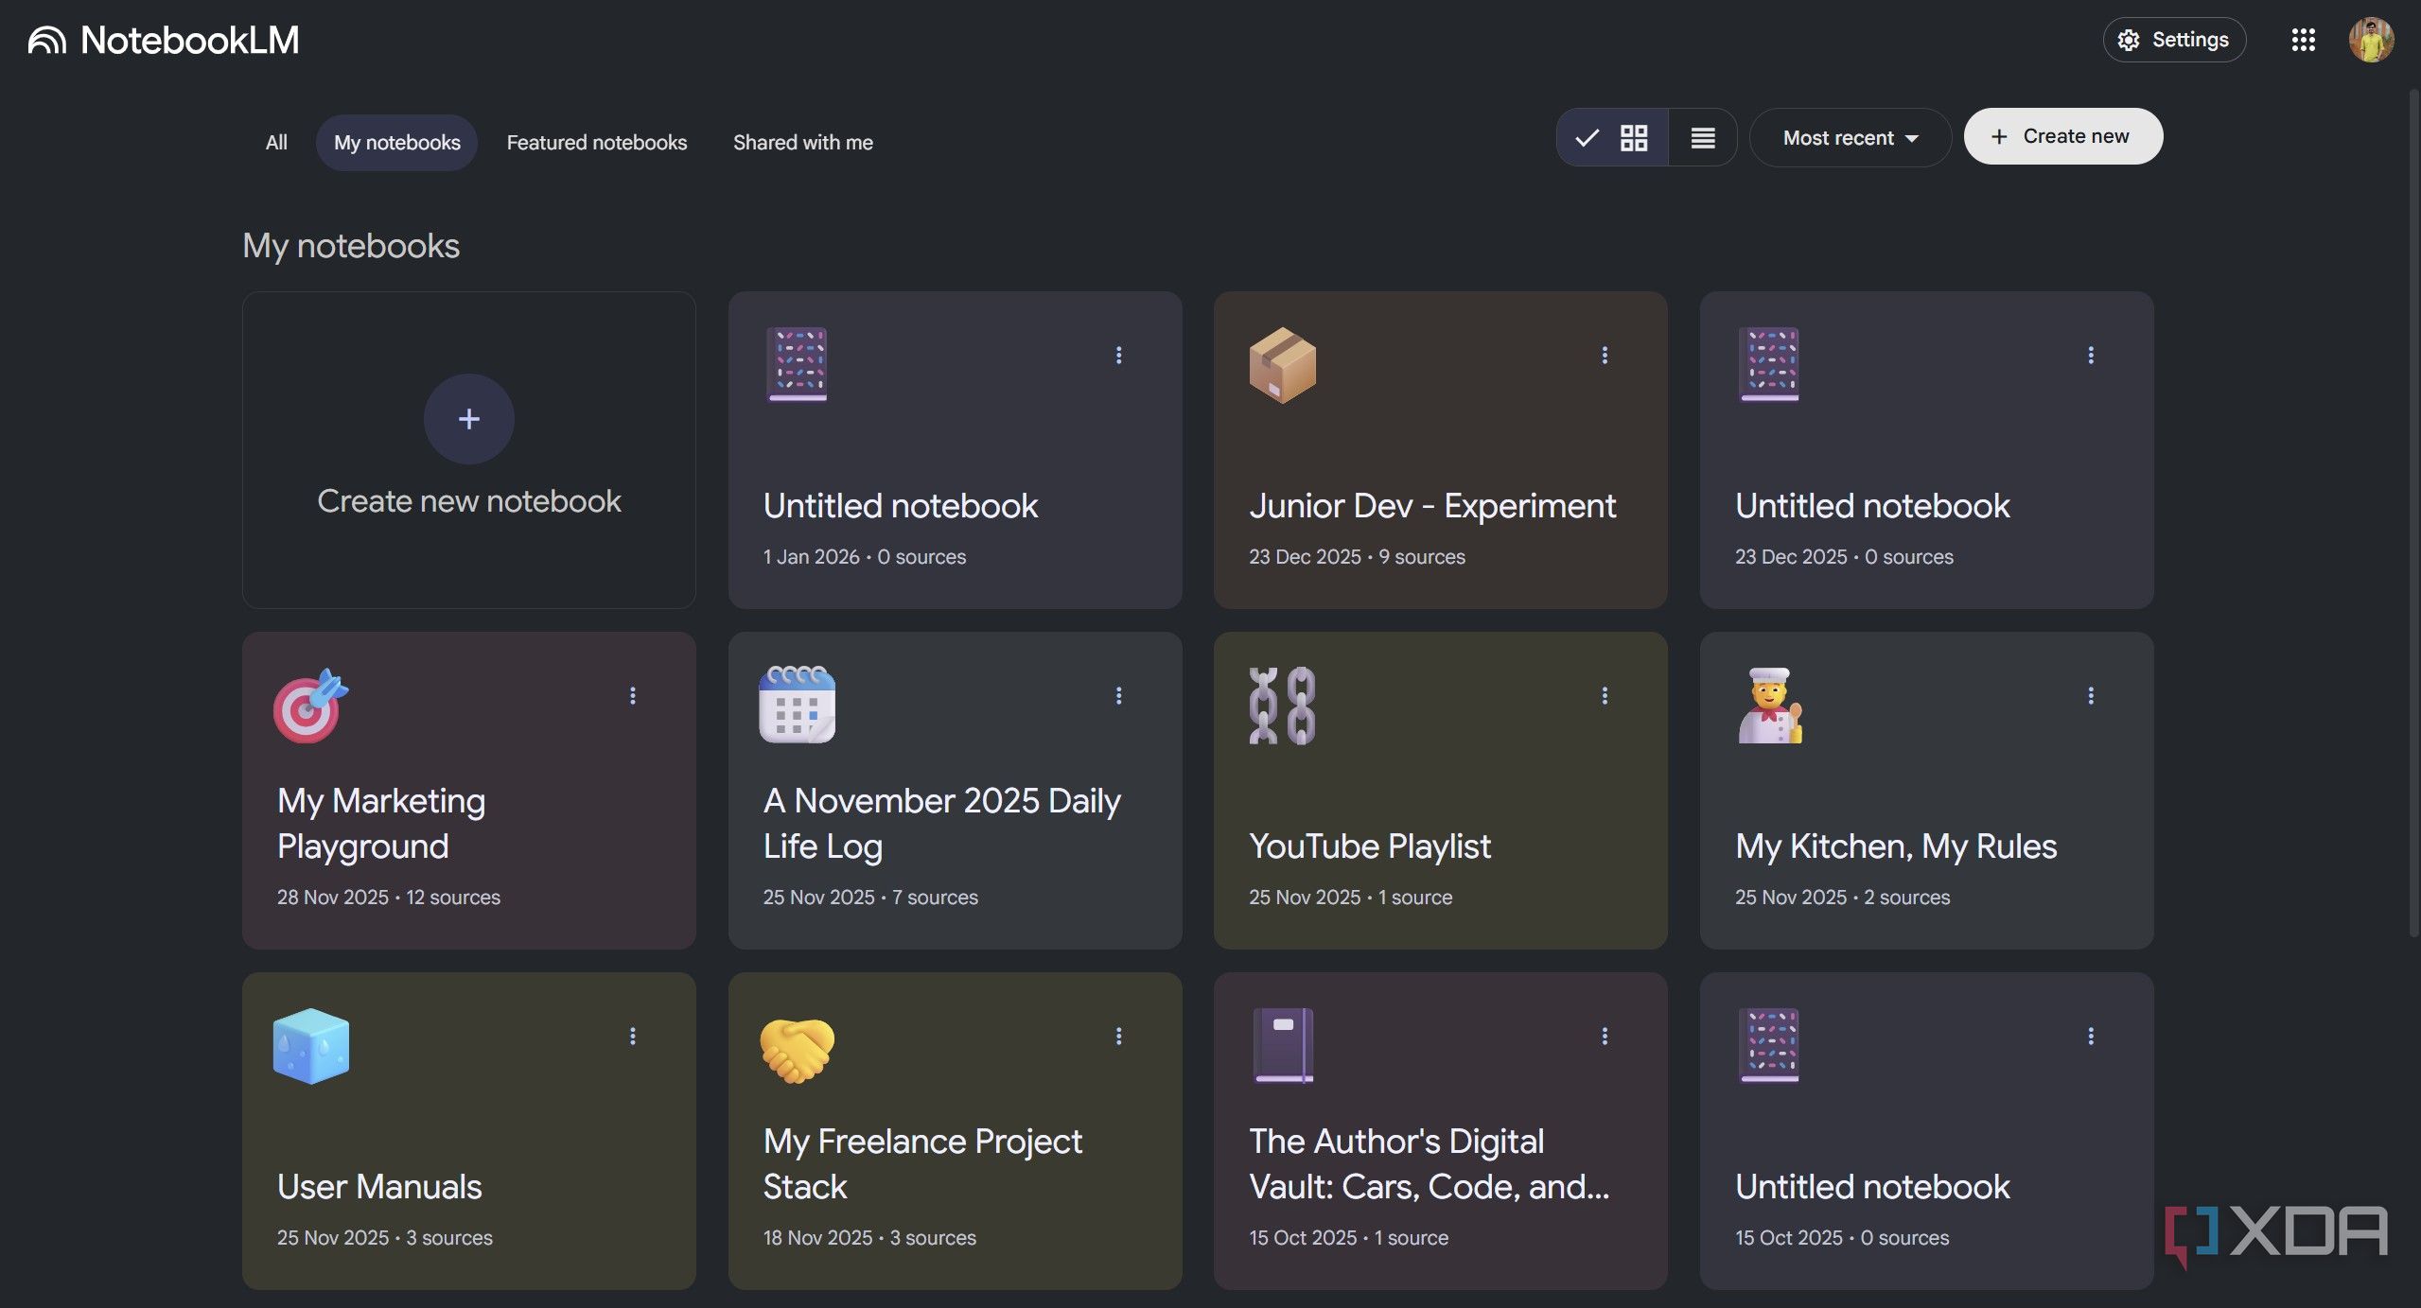Switch to grid view layout

coord(1633,138)
